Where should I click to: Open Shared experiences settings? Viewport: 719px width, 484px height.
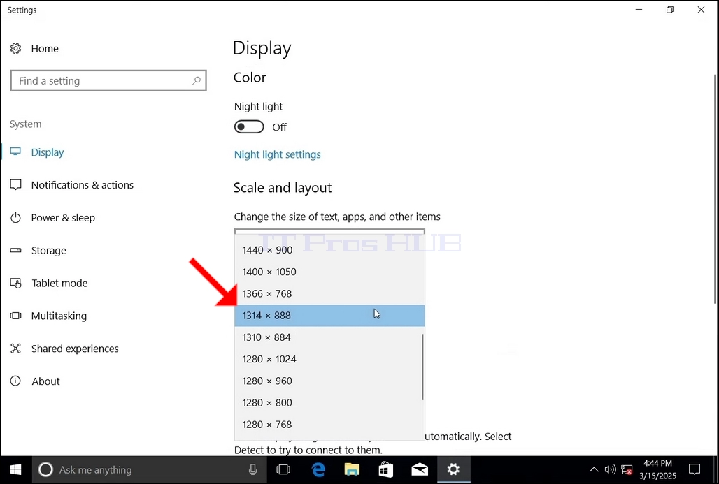point(75,349)
